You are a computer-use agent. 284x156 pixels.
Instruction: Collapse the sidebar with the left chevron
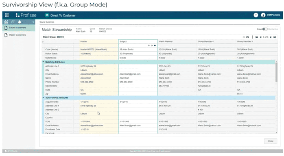(x=33, y=22)
